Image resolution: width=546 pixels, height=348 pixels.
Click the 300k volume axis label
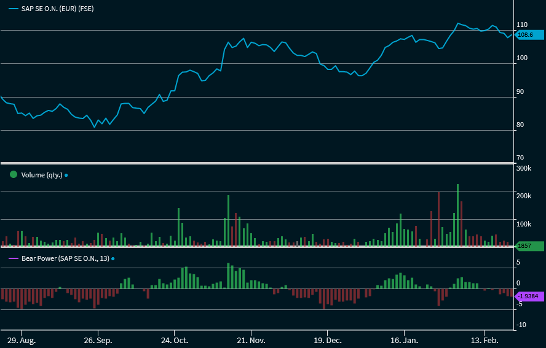coord(524,168)
